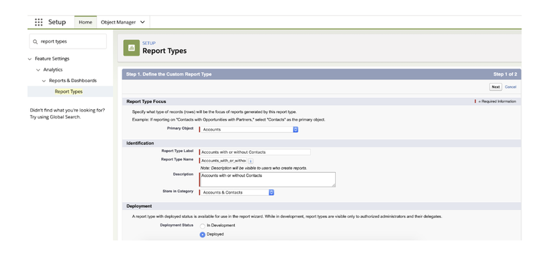Open the Primary Object dropdown
This screenshot has width=550, height=260.
point(249,129)
